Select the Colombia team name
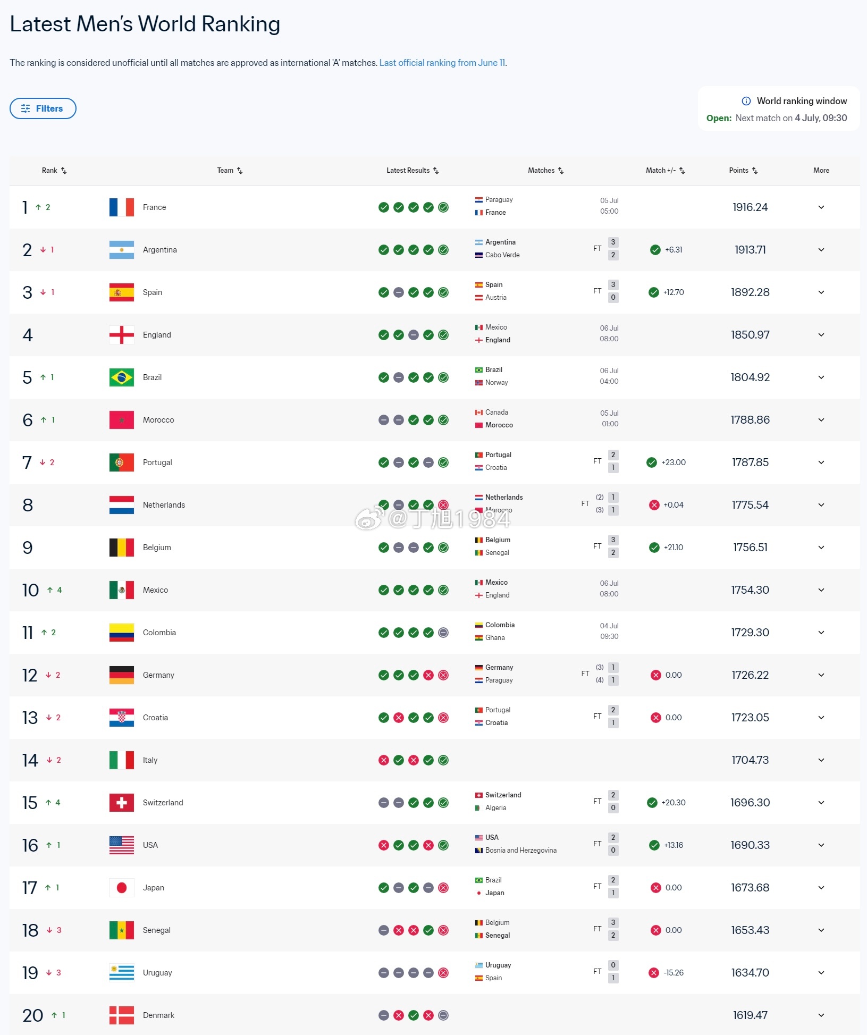 pos(159,633)
